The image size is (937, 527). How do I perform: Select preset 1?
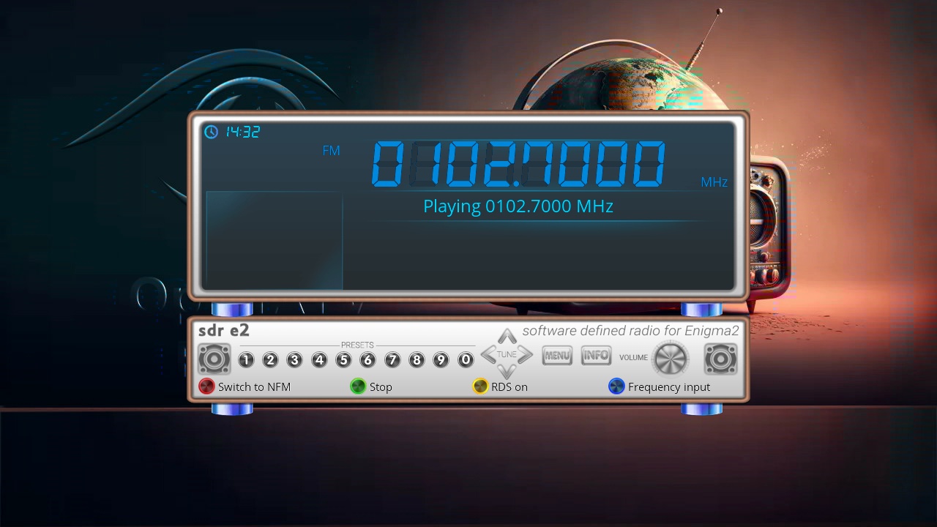(246, 360)
